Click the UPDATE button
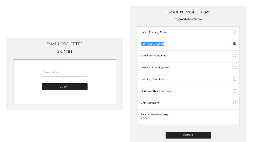Screen dimensions: 253x142 (x=188, y=135)
